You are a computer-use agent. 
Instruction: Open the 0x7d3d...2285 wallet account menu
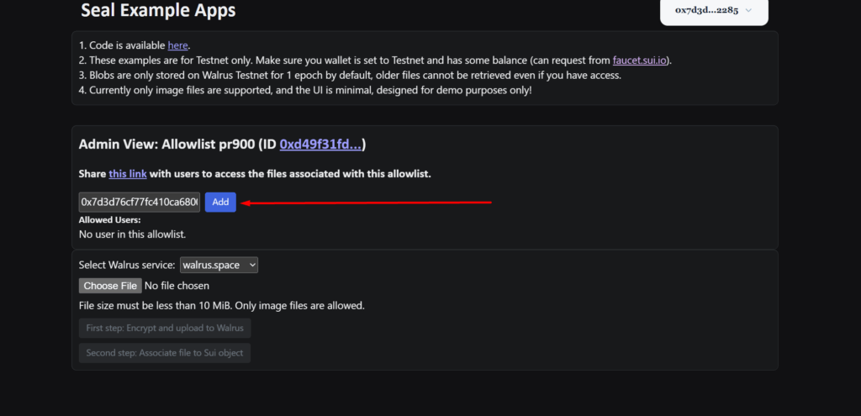click(714, 10)
